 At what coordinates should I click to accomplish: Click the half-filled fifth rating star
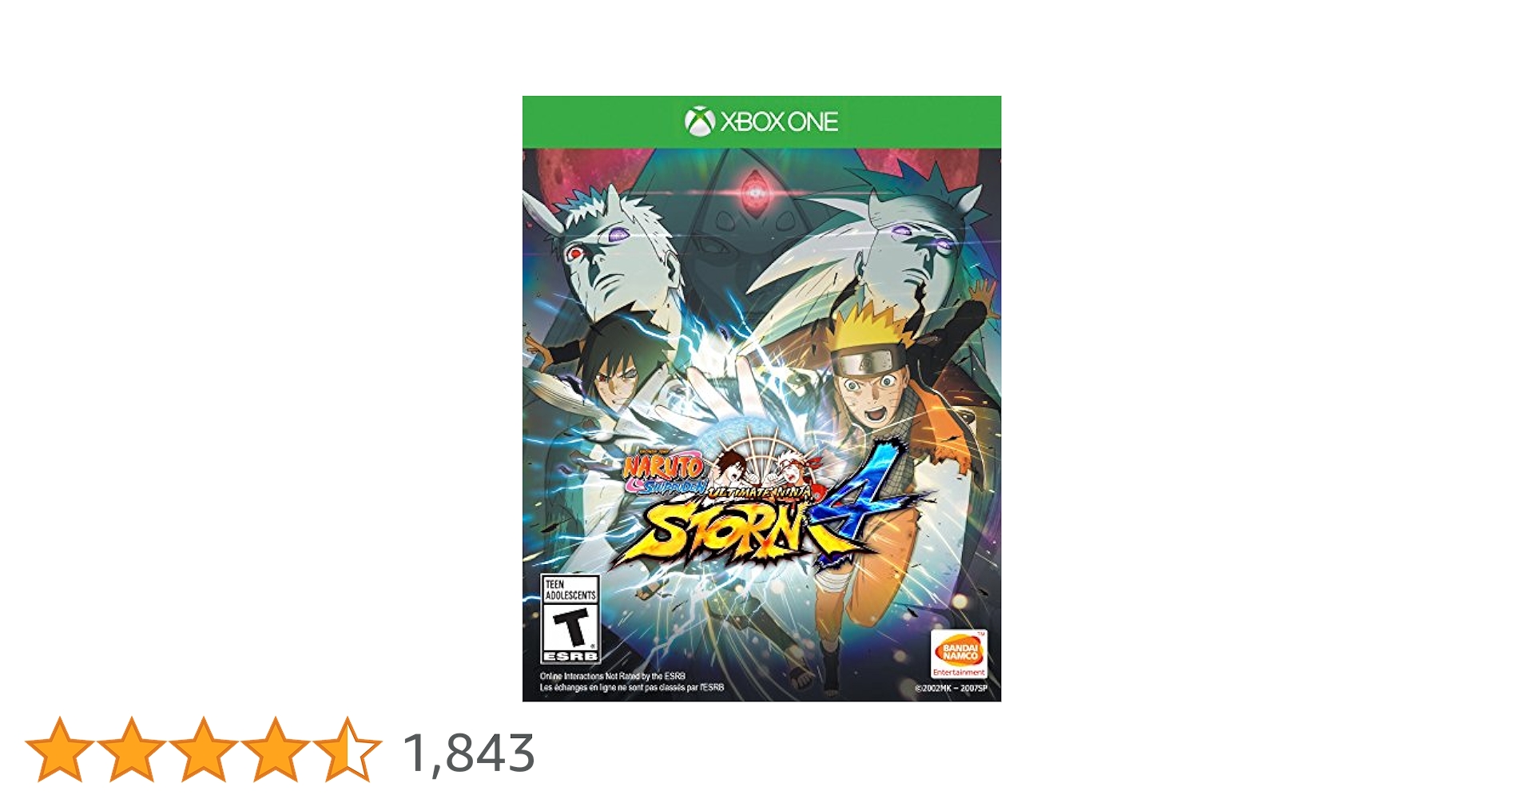coord(348,749)
